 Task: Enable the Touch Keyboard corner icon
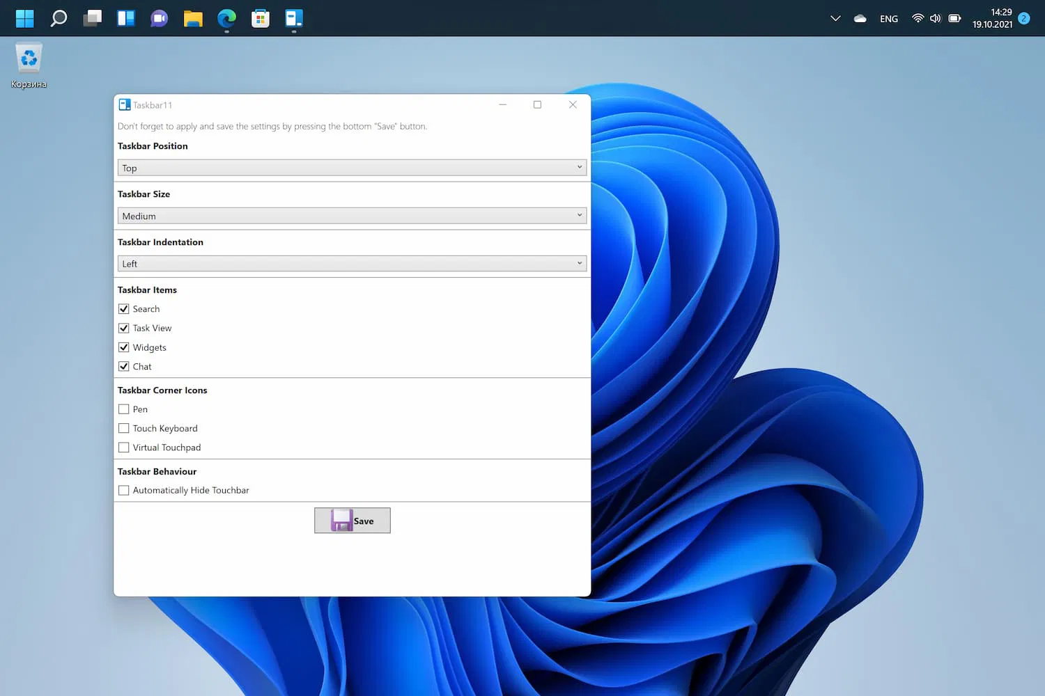coord(124,429)
